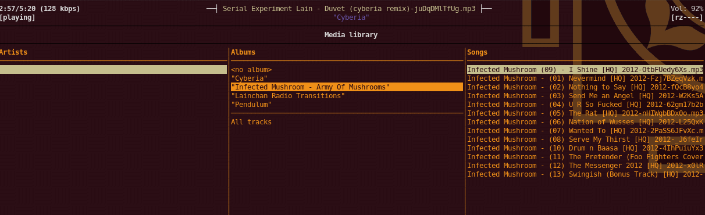Click the Songs column header
The image size is (705, 215).
click(x=477, y=52)
